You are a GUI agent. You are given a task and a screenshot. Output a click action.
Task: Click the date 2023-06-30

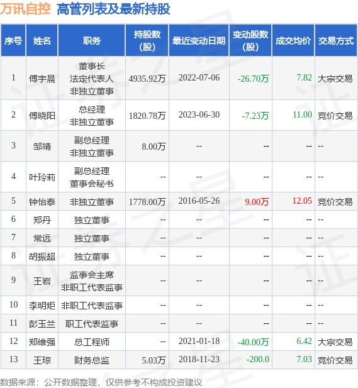coord(199,114)
